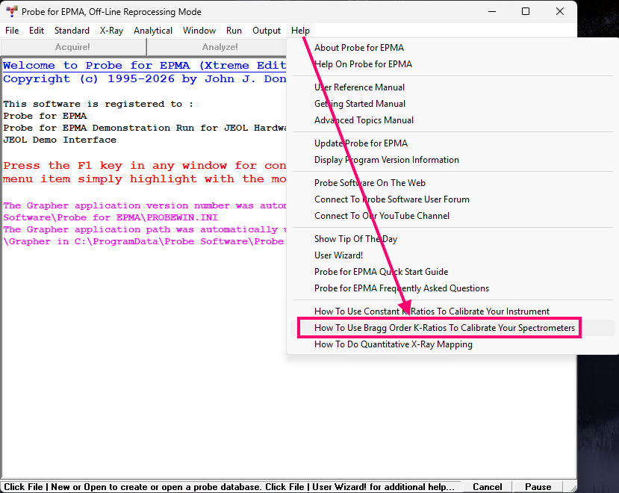Open the Standard menu
The height and width of the screenshot is (493, 619).
click(x=72, y=31)
